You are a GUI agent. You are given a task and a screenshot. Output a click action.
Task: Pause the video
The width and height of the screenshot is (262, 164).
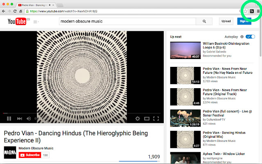(9, 118)
